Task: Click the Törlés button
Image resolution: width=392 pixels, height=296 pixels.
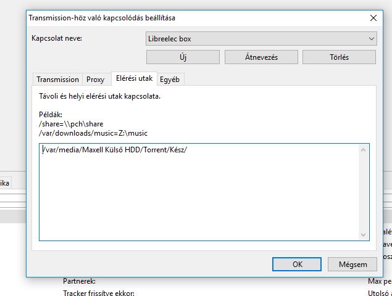Action: [339, 57]
